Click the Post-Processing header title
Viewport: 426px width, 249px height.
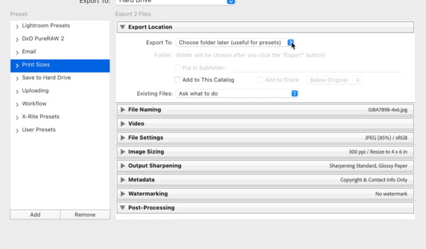(x=151, y=208)
